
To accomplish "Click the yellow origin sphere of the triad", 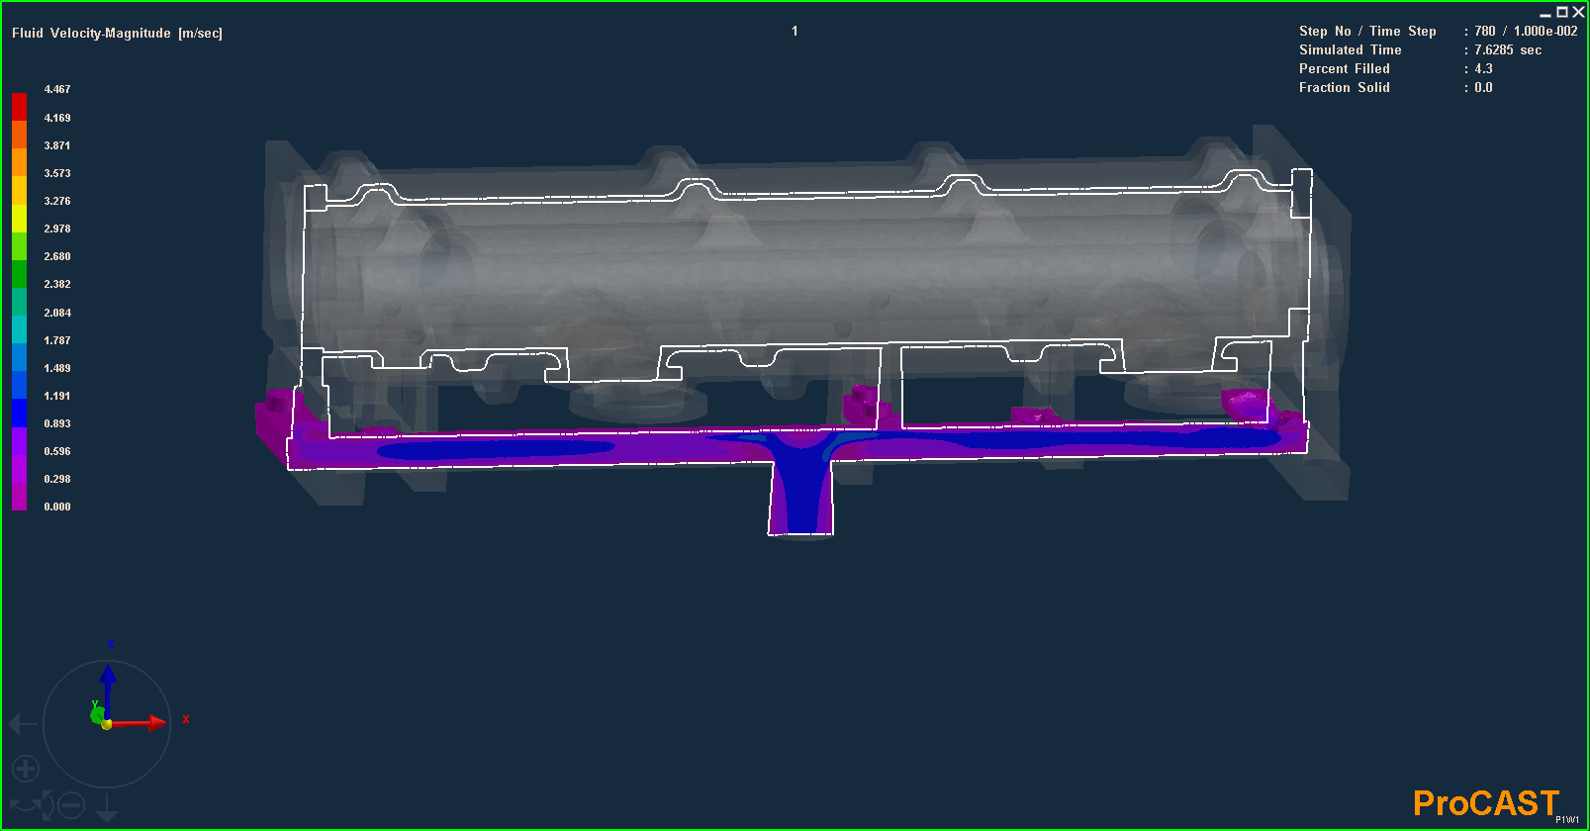I will point(107,724).
